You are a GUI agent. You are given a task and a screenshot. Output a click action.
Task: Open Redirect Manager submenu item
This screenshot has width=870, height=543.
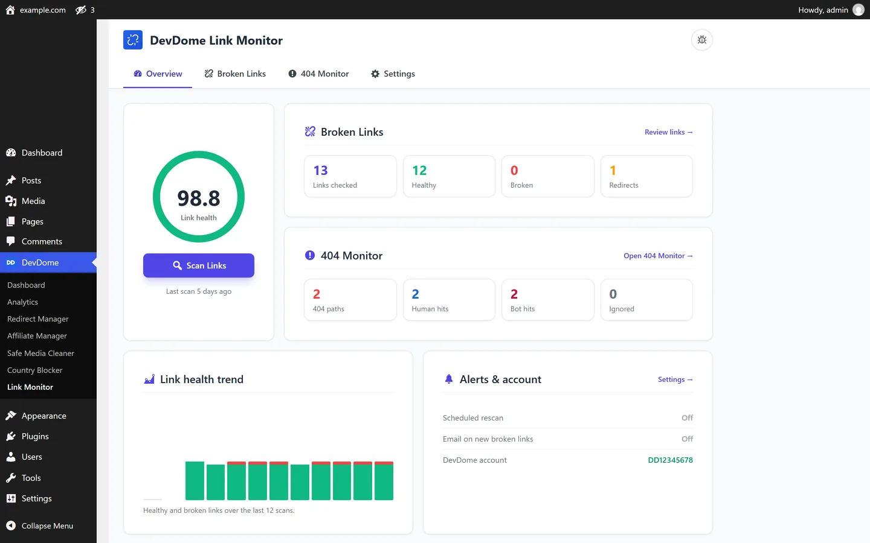[x=38, y=319]
